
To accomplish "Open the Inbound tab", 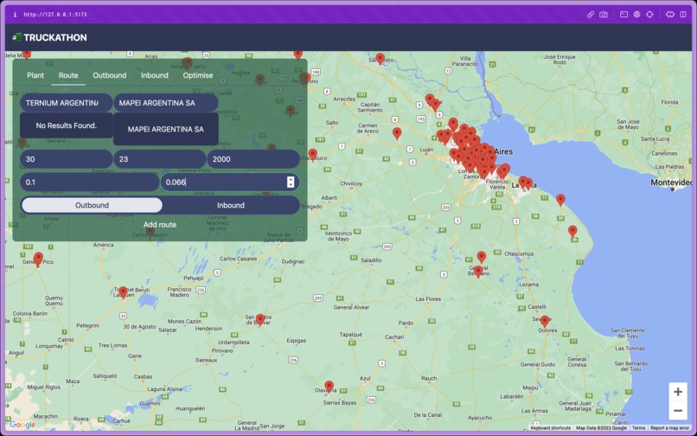I will [155, 75].
